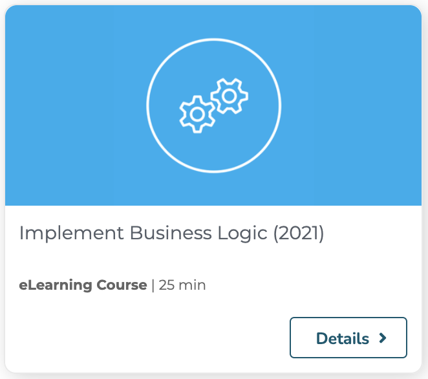
Task: Click the separator bar before 25 min
Action: tap(153, 285)
